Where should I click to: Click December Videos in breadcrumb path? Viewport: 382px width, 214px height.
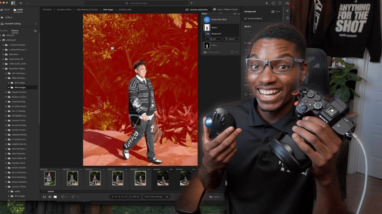click(x=64, y=10)
